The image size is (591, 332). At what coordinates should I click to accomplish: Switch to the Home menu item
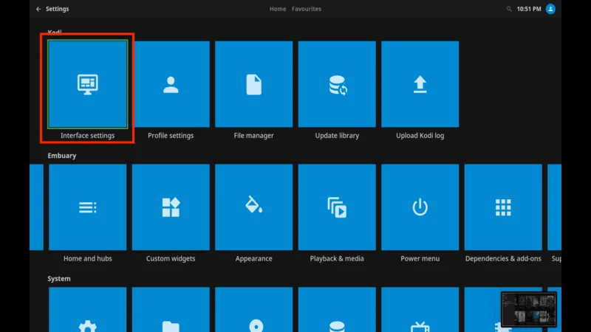278,9
